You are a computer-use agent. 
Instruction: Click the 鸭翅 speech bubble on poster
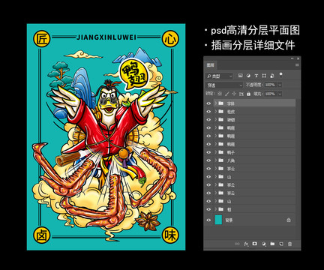(x=134, y=74)
